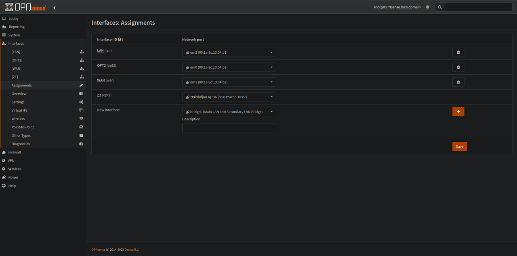
Task: Click the VPN globe icon
Action: click(4, 161)
